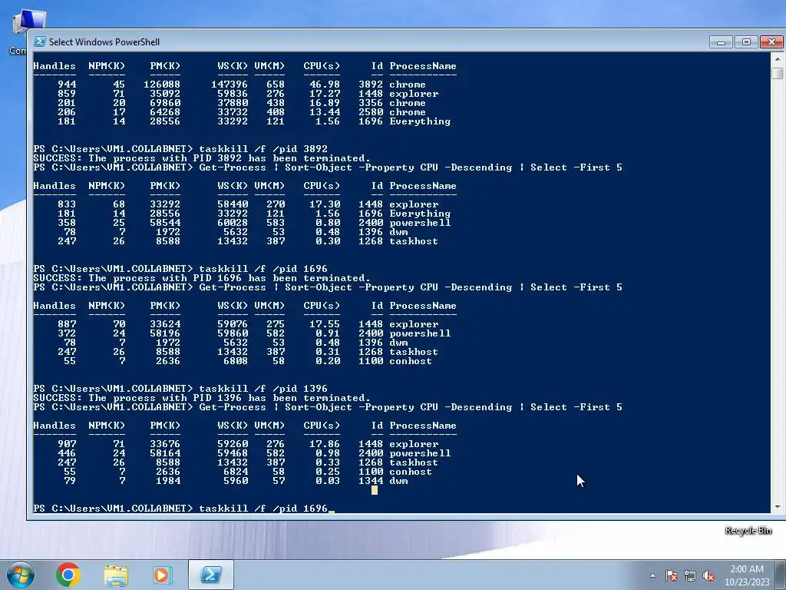Click the date 10/23/2023 in the tray
786x590 pixels.
[x=747, y=582]
